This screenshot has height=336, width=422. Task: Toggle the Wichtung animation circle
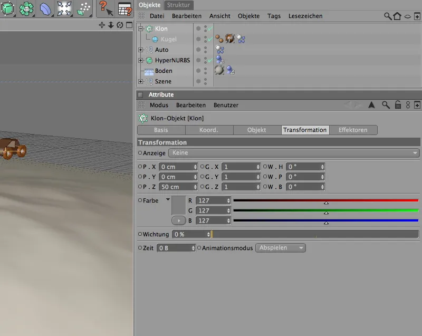point(140,234)
